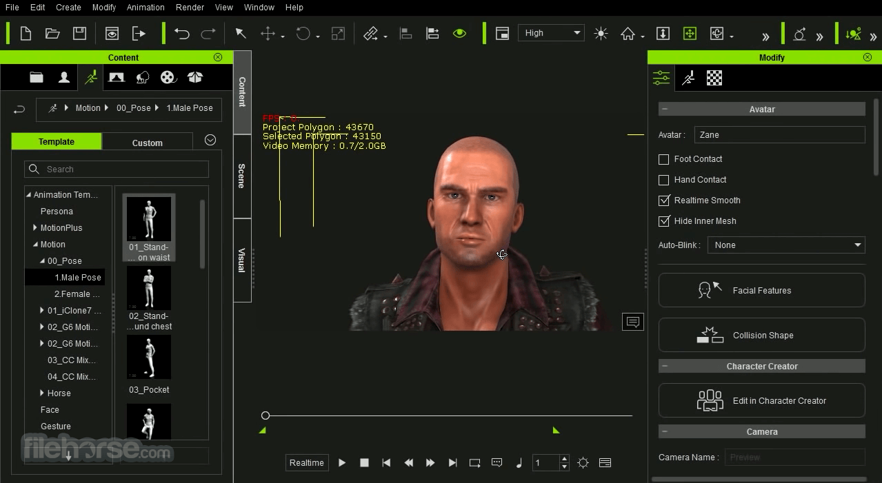Jump to the timeline end frame
882x483 pixels.
(452, 463)
